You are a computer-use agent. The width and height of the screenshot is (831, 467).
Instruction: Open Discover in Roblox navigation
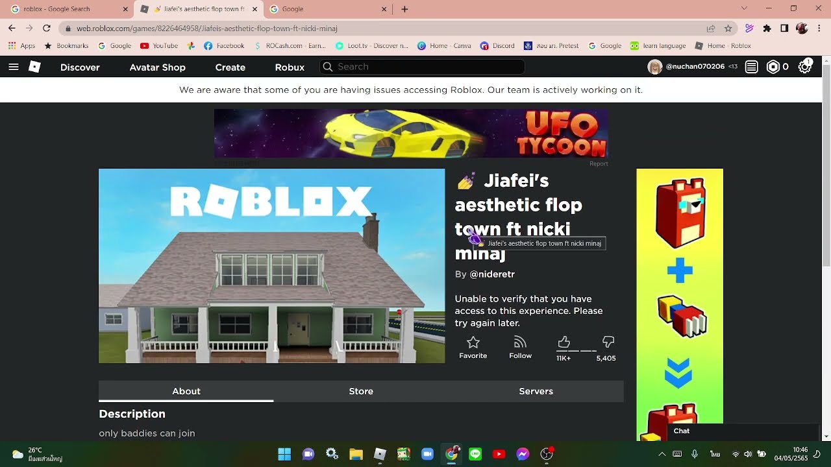coord(80,67)
